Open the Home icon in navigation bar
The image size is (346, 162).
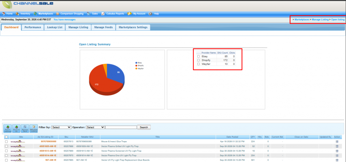pyautogui.click(x=3, y=13)
